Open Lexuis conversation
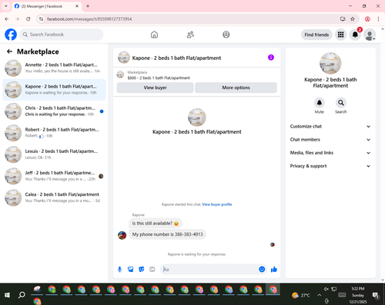This screenshot has width=385, height=305. [54, 154]
